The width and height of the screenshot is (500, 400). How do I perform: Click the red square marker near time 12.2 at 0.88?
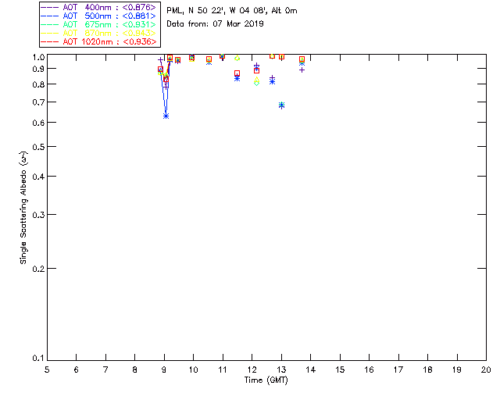point(257,71)
